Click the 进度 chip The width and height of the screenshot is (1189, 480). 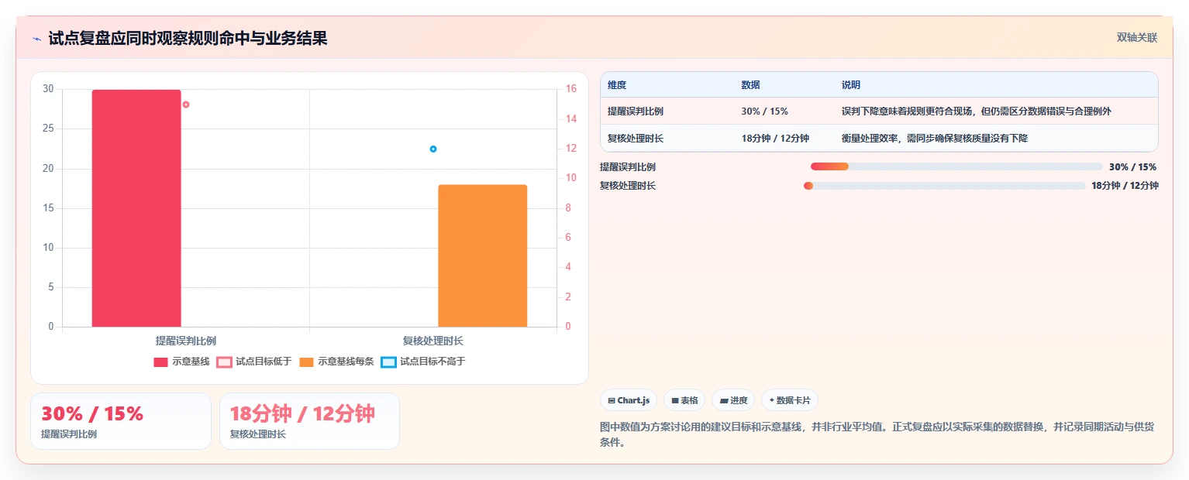(733, 400)
